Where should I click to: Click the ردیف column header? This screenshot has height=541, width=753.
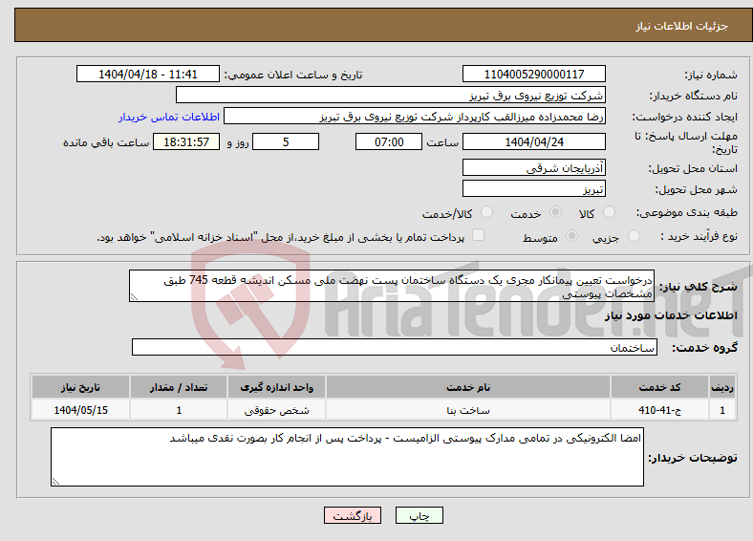pyautogui.click(x=722, y=387)
